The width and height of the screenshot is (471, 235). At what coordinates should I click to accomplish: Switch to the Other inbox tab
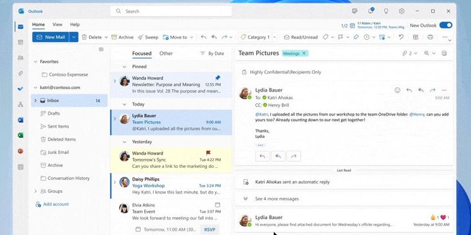point(166,53)
